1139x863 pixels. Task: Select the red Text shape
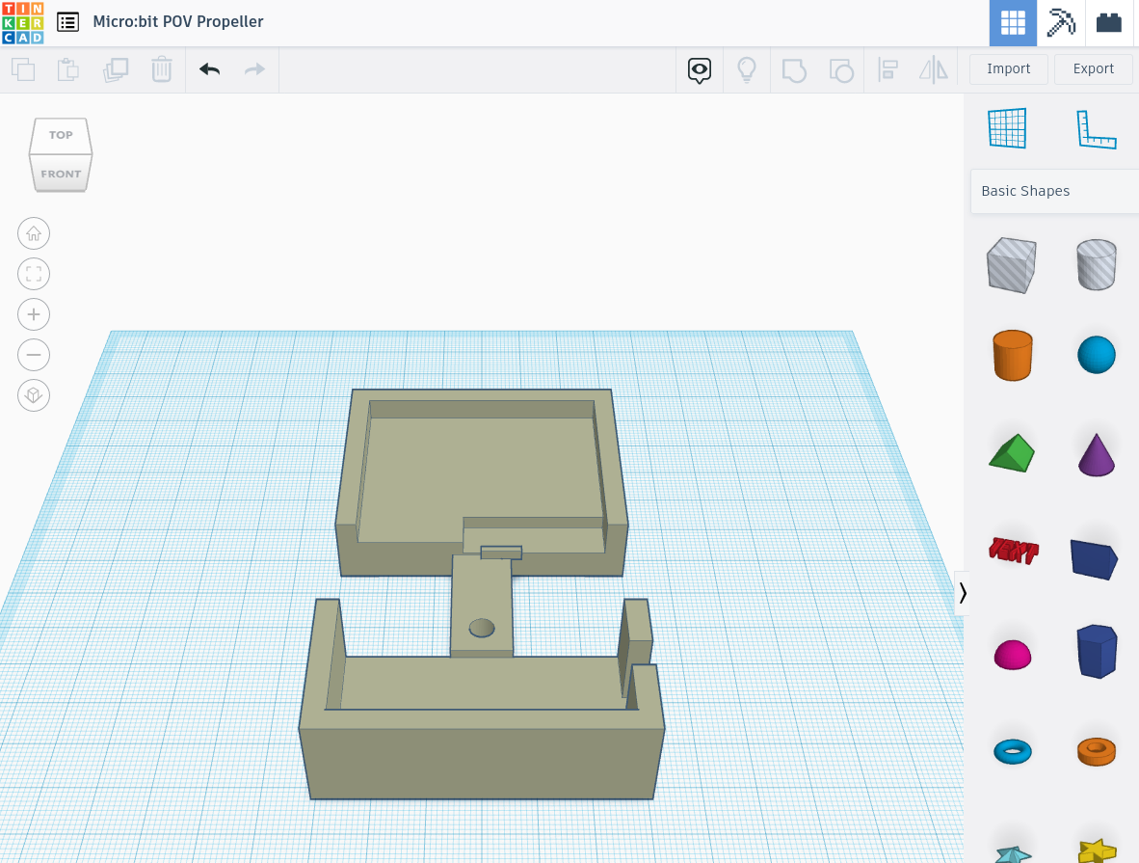click(1014, 551)
